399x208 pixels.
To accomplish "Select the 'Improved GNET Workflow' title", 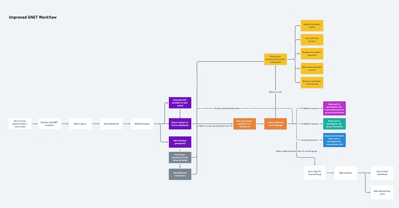I will coord(33,17).
